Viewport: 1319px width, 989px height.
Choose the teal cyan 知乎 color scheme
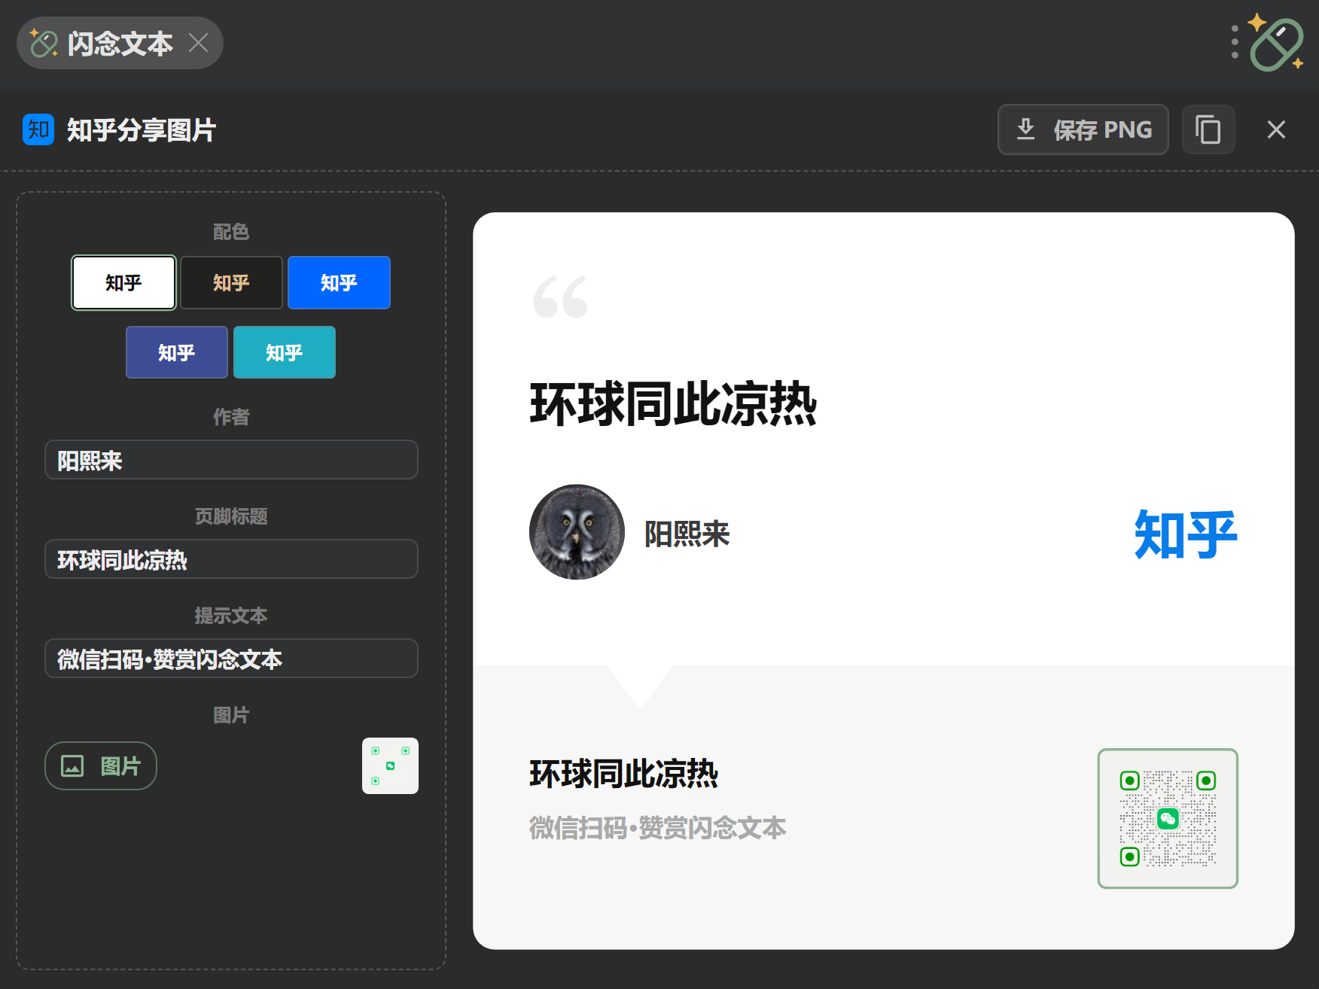(x=285, y=352)
